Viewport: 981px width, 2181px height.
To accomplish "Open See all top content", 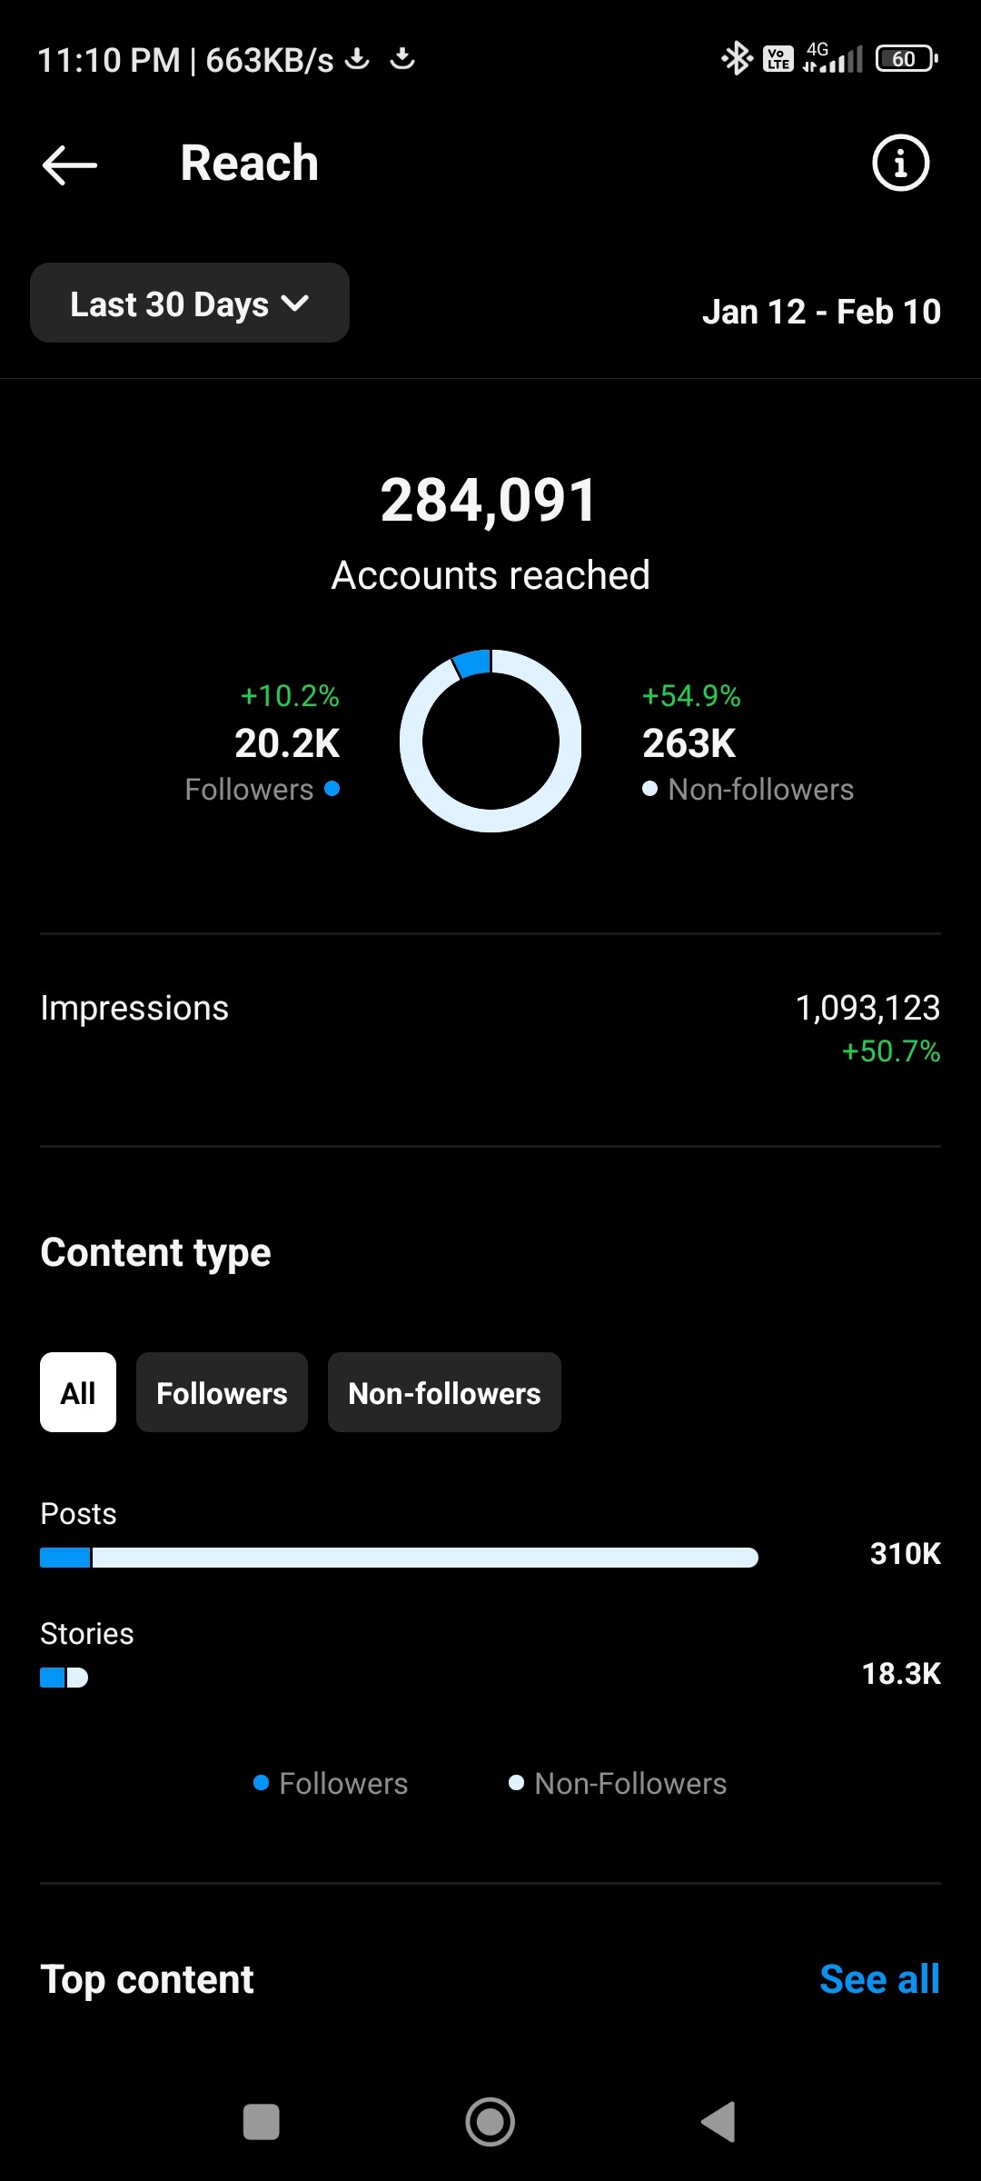I will [x=879, y=1979].
